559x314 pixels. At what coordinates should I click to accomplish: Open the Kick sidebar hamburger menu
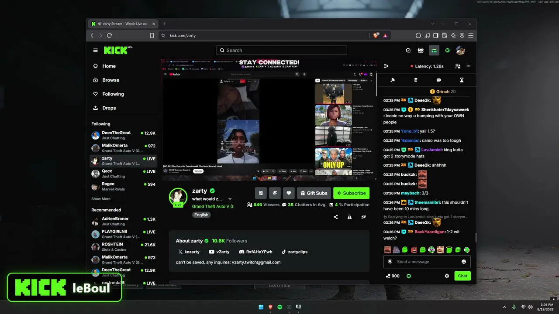tap(95, 50)
